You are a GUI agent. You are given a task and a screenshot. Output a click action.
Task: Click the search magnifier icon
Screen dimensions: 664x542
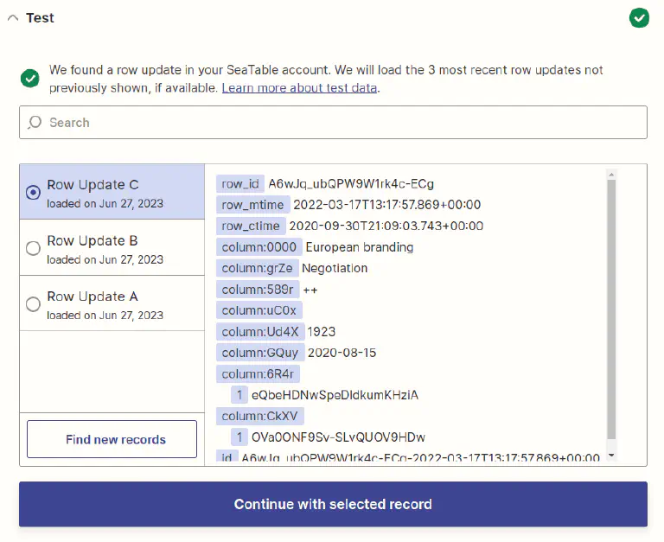[x=35, y=123]
